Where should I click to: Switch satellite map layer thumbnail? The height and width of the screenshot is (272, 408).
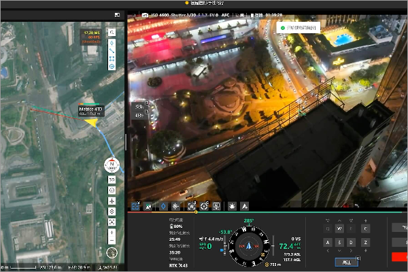[112, 252]
